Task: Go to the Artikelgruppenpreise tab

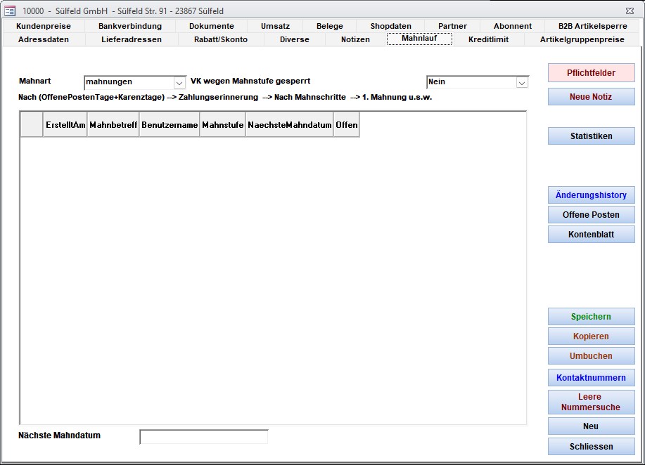Action: tap(582, 39)
